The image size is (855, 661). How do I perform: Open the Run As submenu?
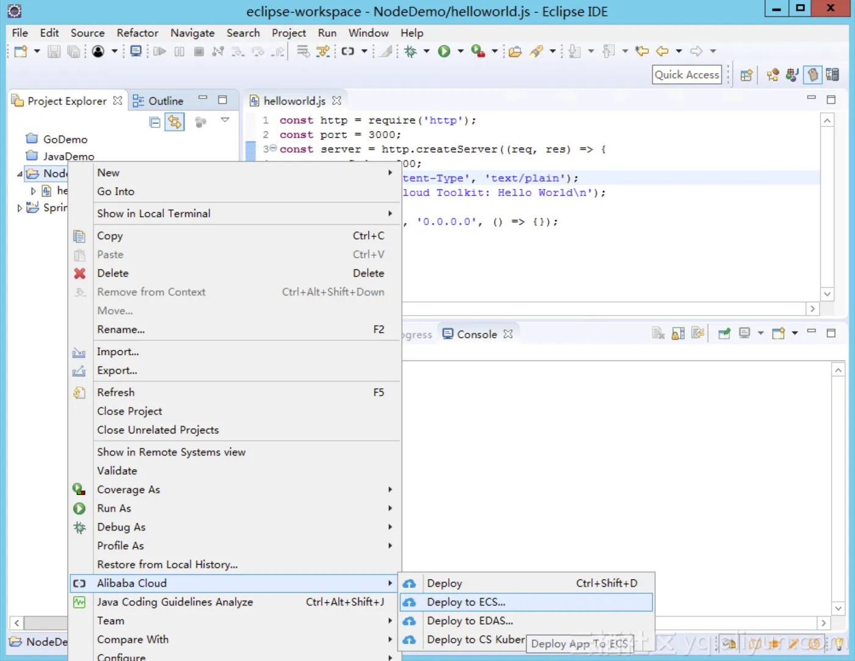coord(235,508)
